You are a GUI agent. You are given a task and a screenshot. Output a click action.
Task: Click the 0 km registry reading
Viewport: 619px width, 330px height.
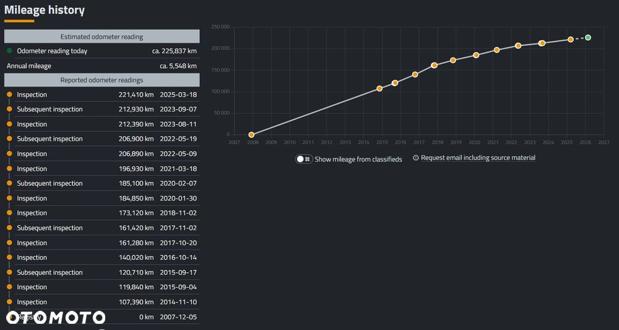click(x=147, y=318)
